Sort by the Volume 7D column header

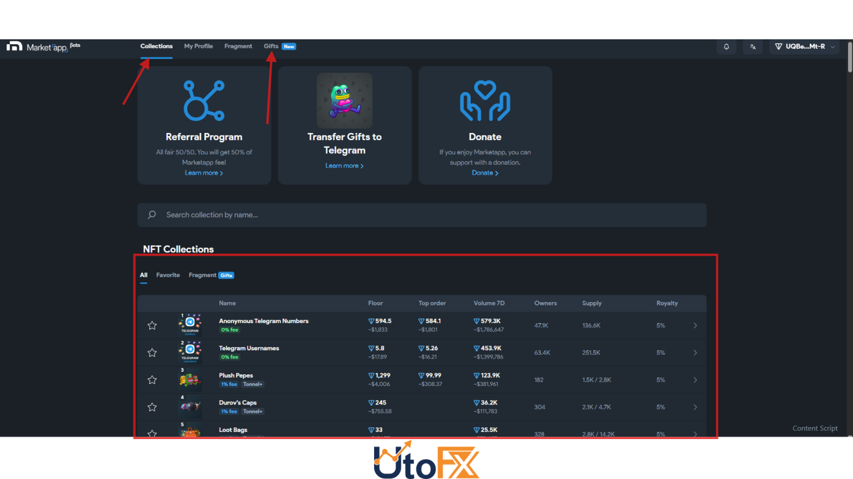tap(489, 303)
